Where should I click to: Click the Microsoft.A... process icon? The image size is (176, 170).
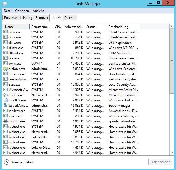coord(6,90)
